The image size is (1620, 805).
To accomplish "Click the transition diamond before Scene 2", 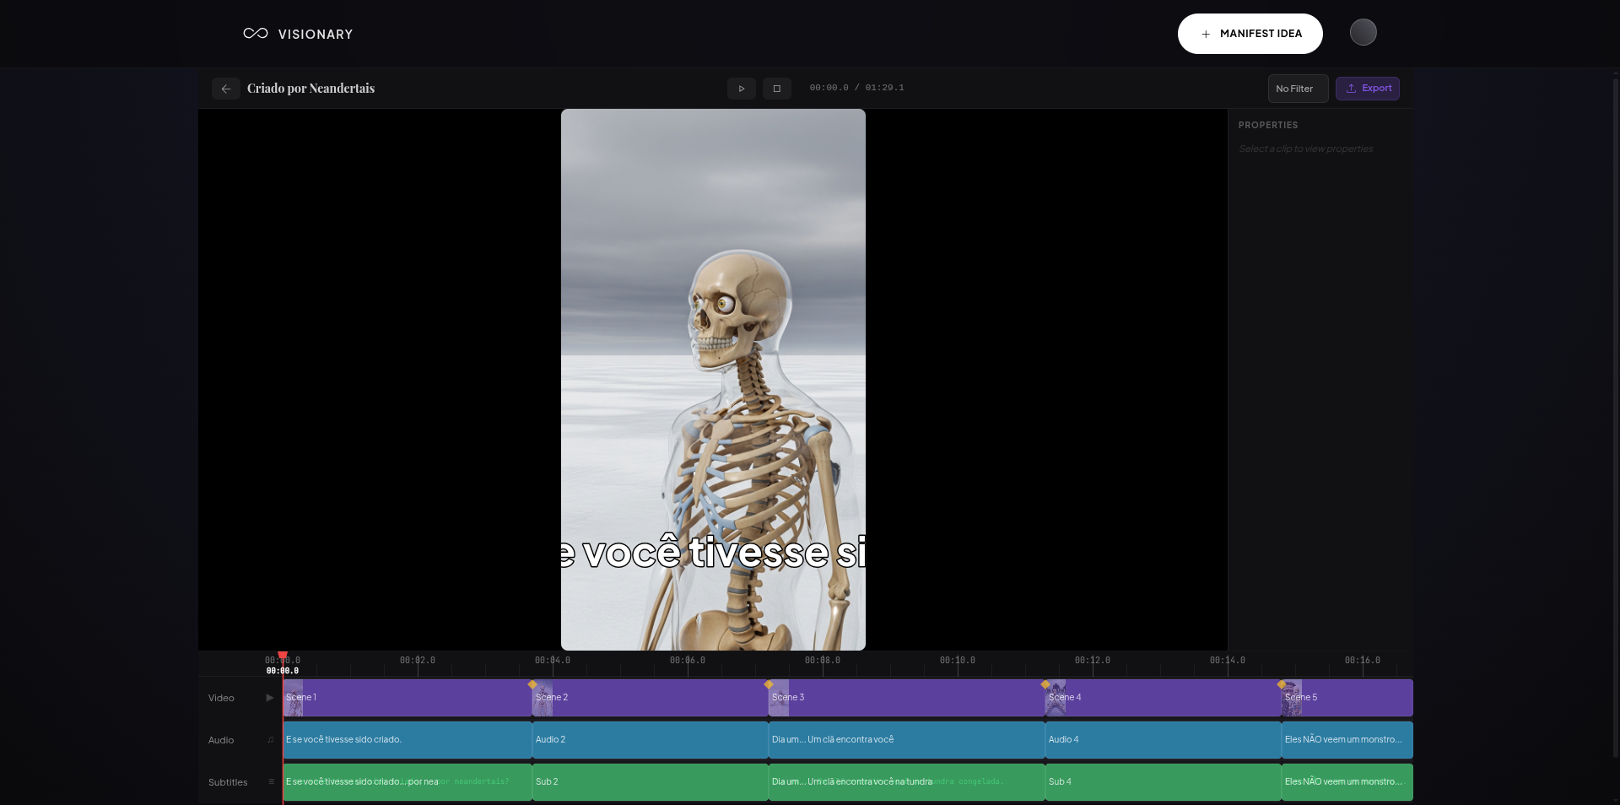I will pos(532,684).
